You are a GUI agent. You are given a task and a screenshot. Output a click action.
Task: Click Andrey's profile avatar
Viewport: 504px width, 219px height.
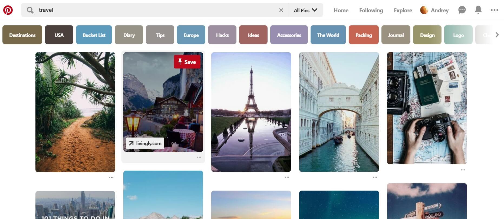click(424, 10)
